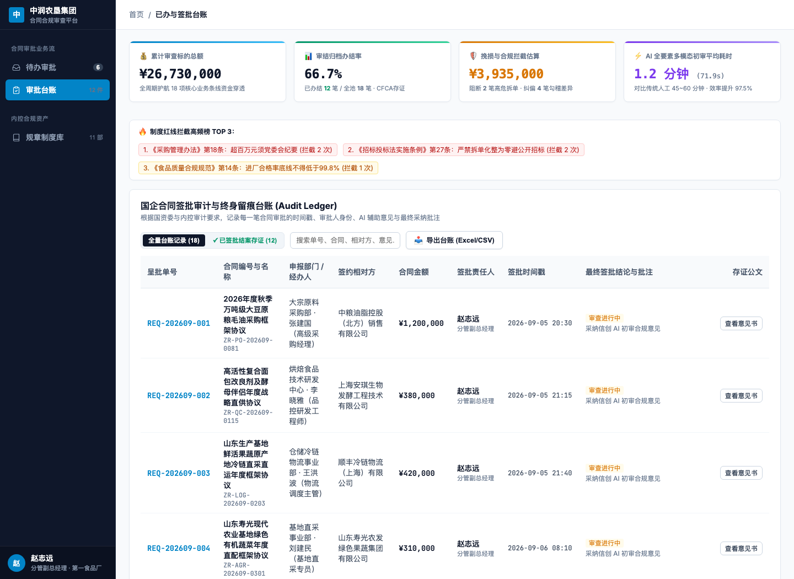Open 规章制度库 in the sidebar
794x579 pixels.
pyautogui.click(x=57, y=137)
